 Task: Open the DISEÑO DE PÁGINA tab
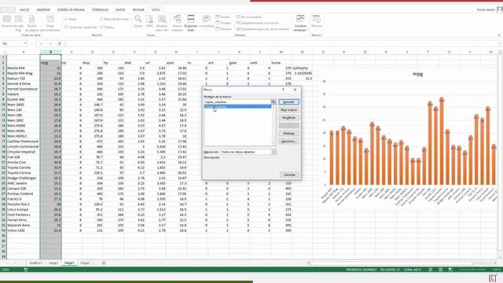[71, 10]
